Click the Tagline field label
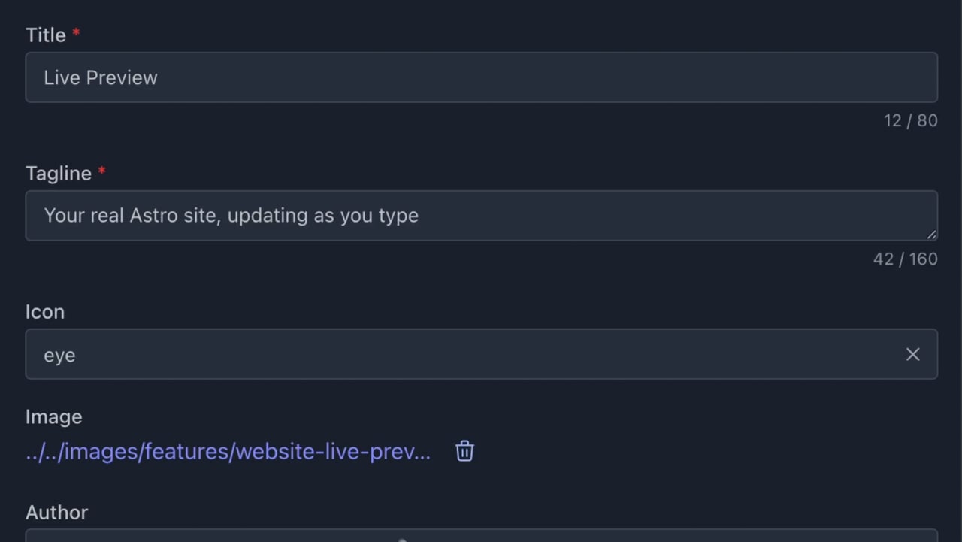The height and width of the screenshot is (542, 962). click(x=59, y=174)
